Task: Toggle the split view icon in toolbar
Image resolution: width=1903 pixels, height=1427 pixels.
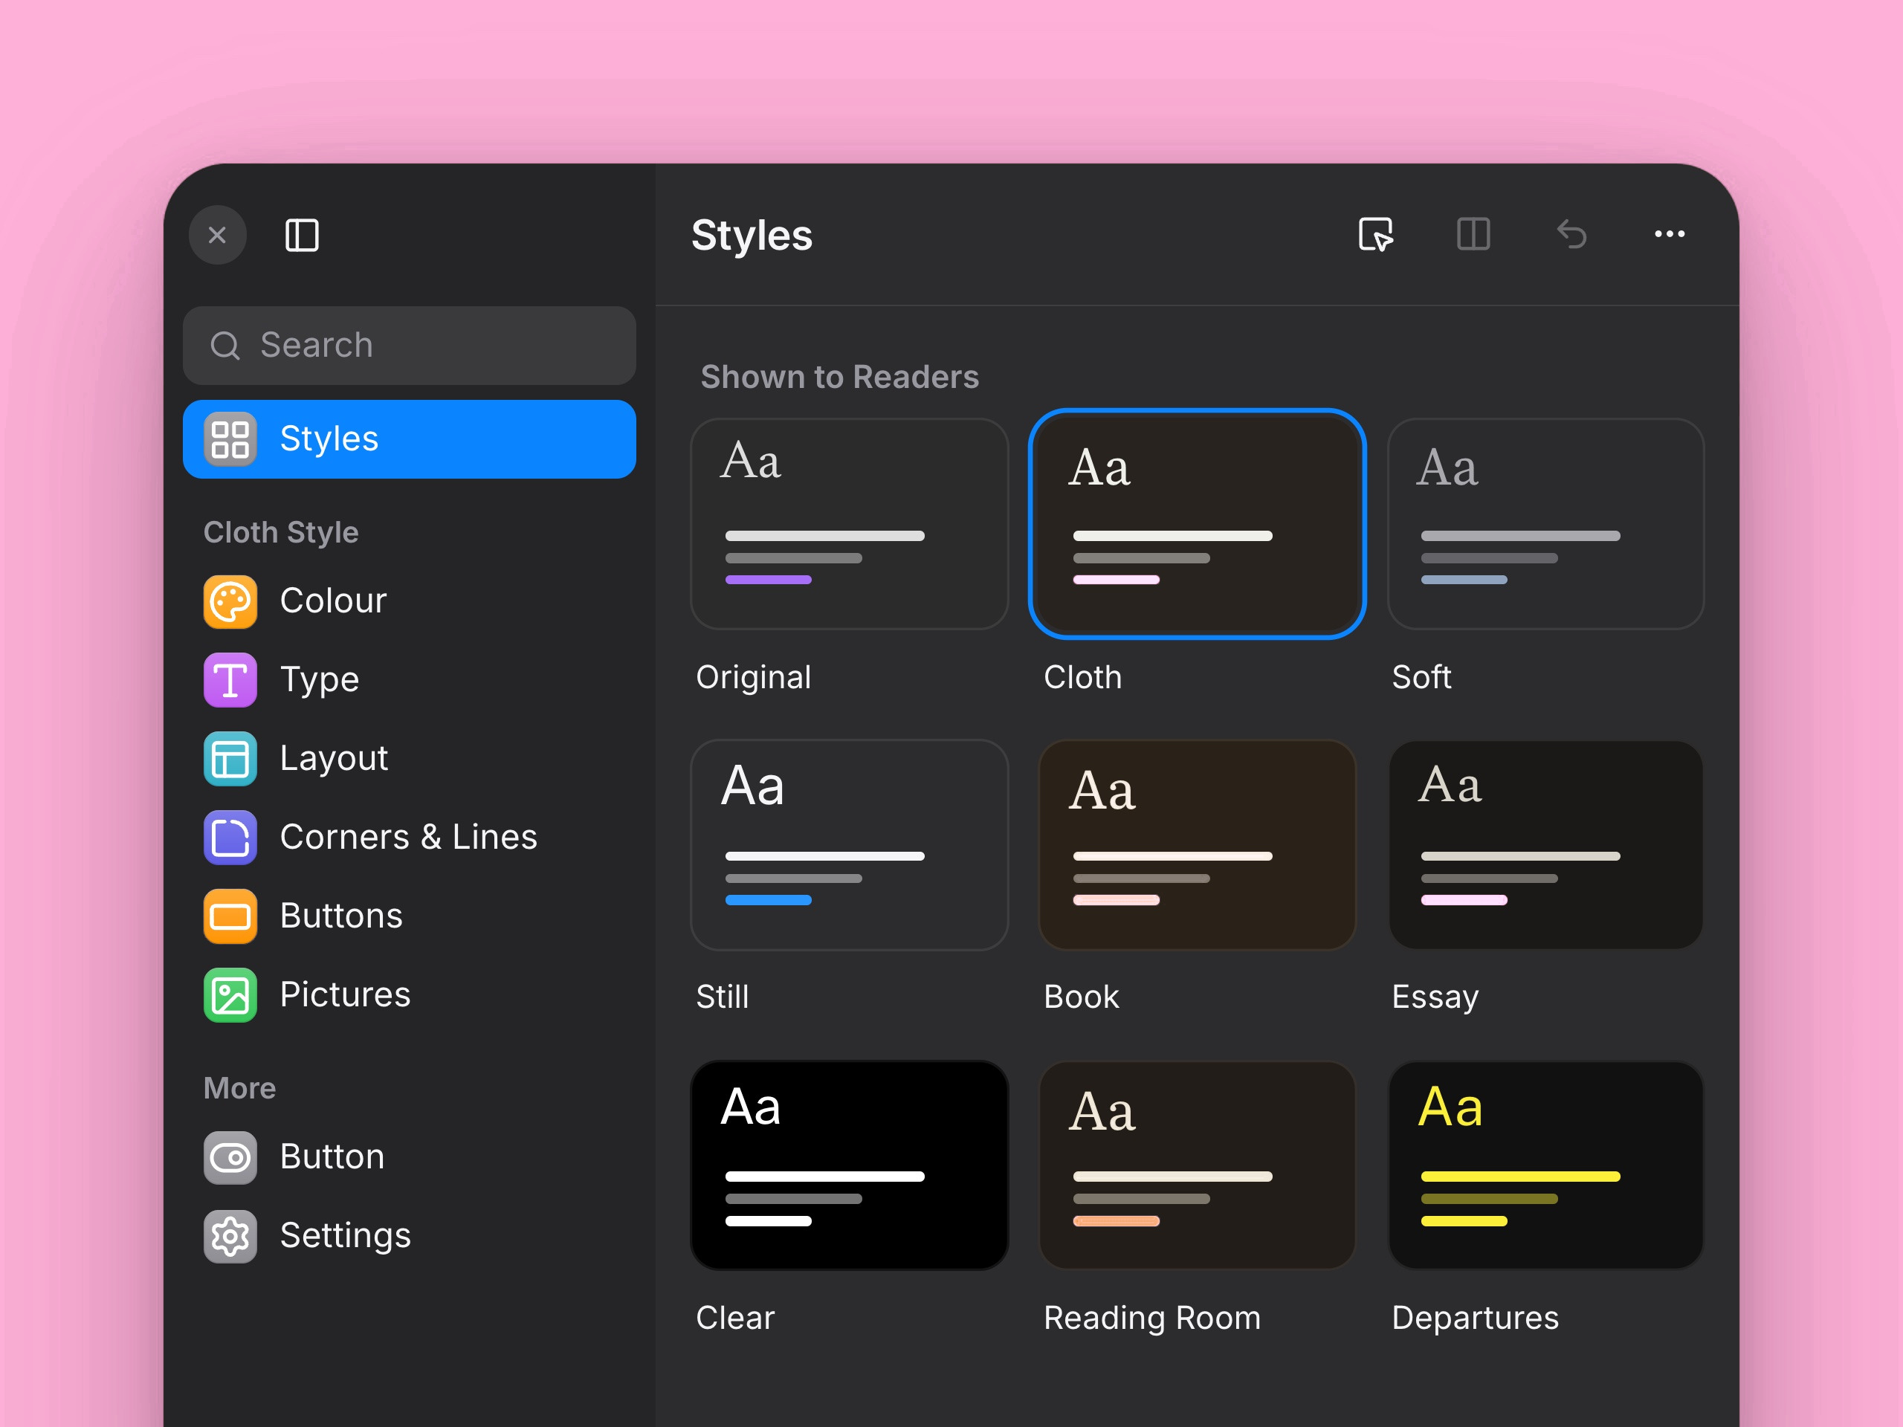Action: pos(1473,234)
